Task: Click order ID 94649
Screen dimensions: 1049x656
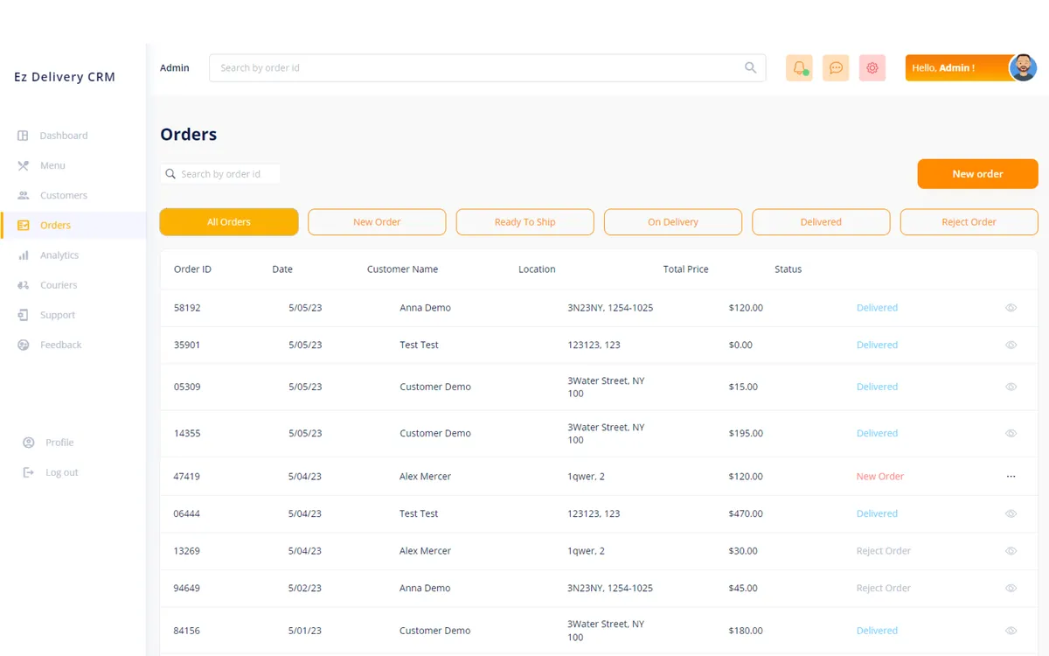Action: [x=187, y=588]
